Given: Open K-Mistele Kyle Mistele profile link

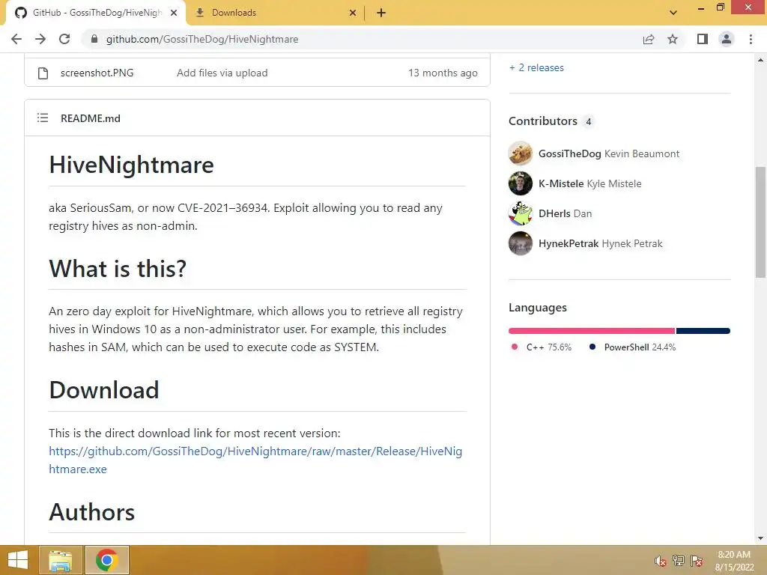Looking at the screenshot, I should 590,183.
